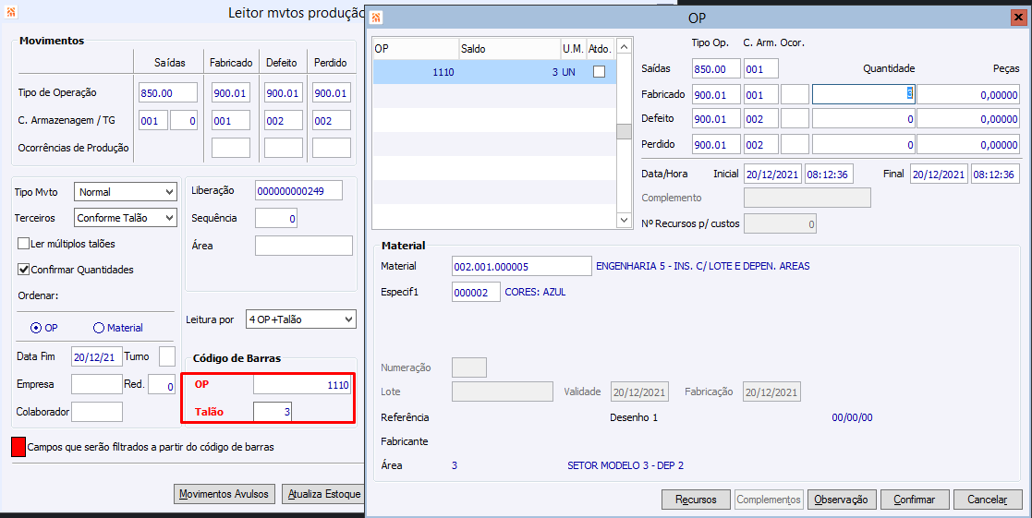
Task: Click the Fabricado Quantidade input field
Action: [863, 94]
